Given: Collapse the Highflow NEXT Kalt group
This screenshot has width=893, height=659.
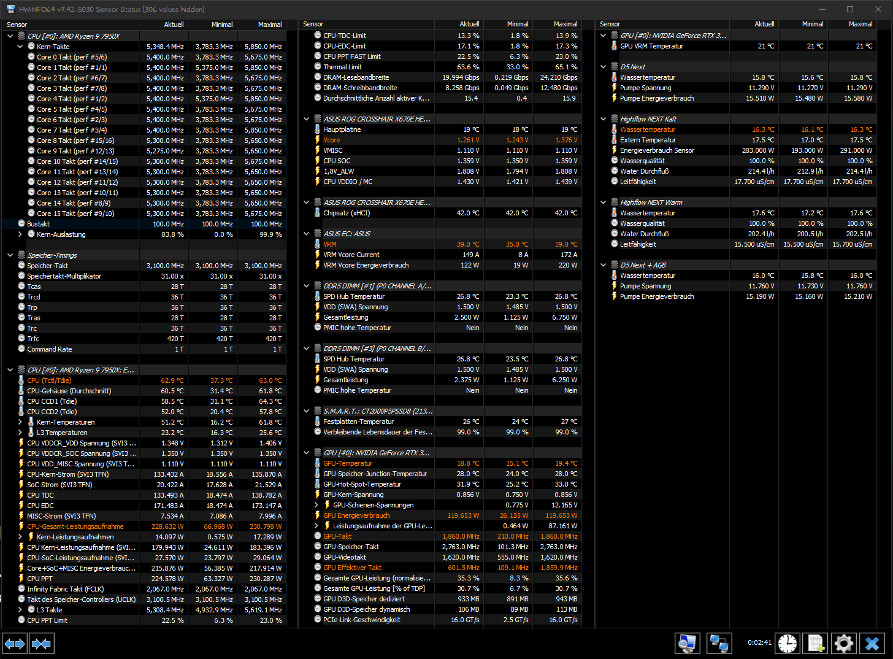Looking at the screenshot, I should [603, 119].
